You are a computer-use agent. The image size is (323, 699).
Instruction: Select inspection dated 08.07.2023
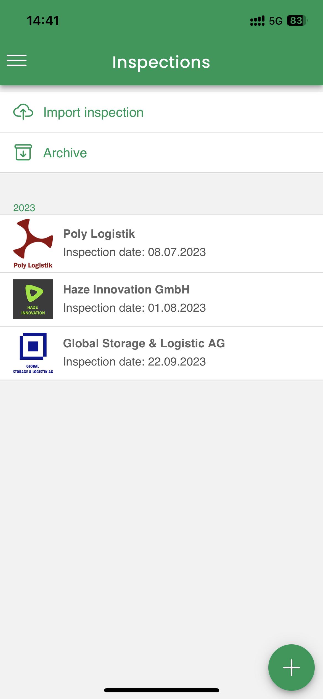pos(134,252)
